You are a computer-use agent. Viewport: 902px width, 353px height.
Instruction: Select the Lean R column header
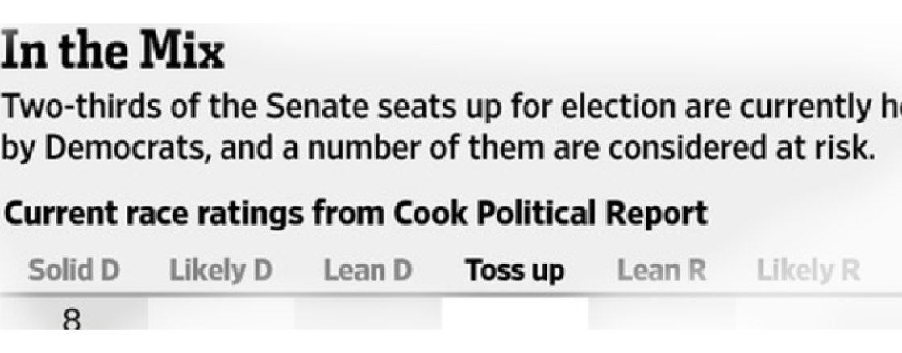[x=662, y=270]
